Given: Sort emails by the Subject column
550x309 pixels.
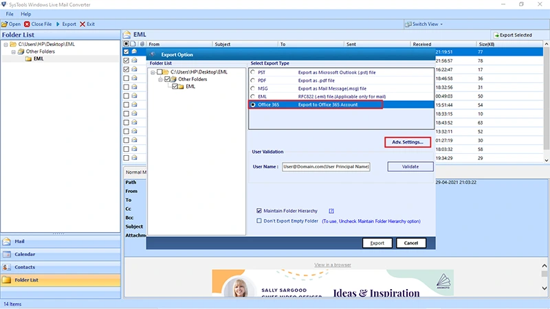Looking at the screenshot, I should pos(245,44).
